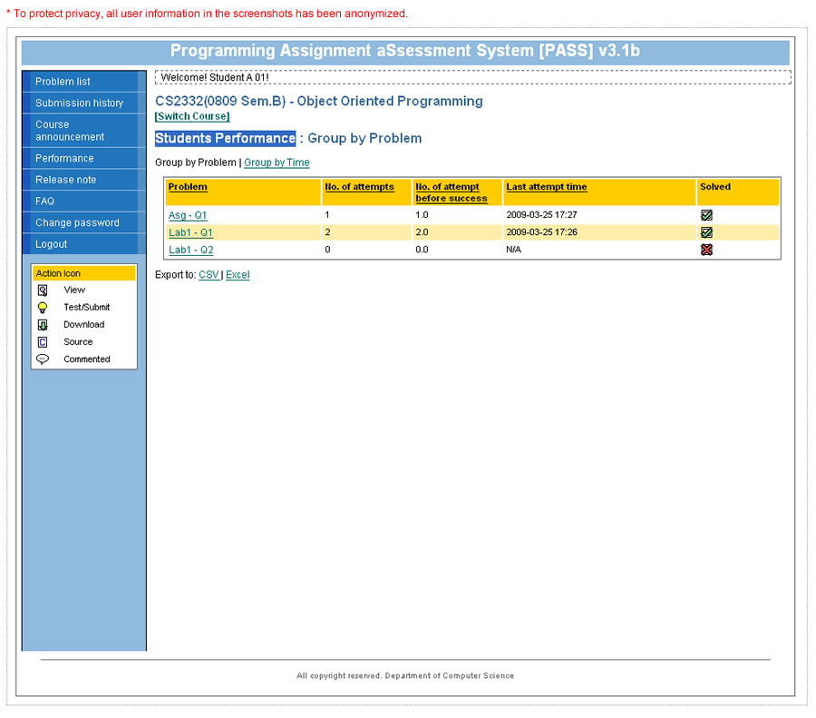Click the unsolved red cross for Lab1 - Q2
This screenshot has width=816, height=718.
(x=706, y=250)
